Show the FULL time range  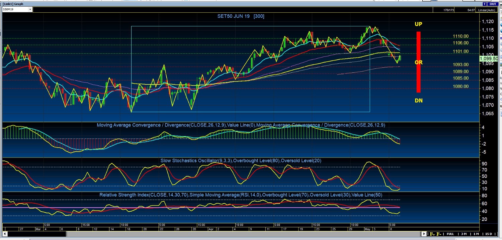(450, 234)
